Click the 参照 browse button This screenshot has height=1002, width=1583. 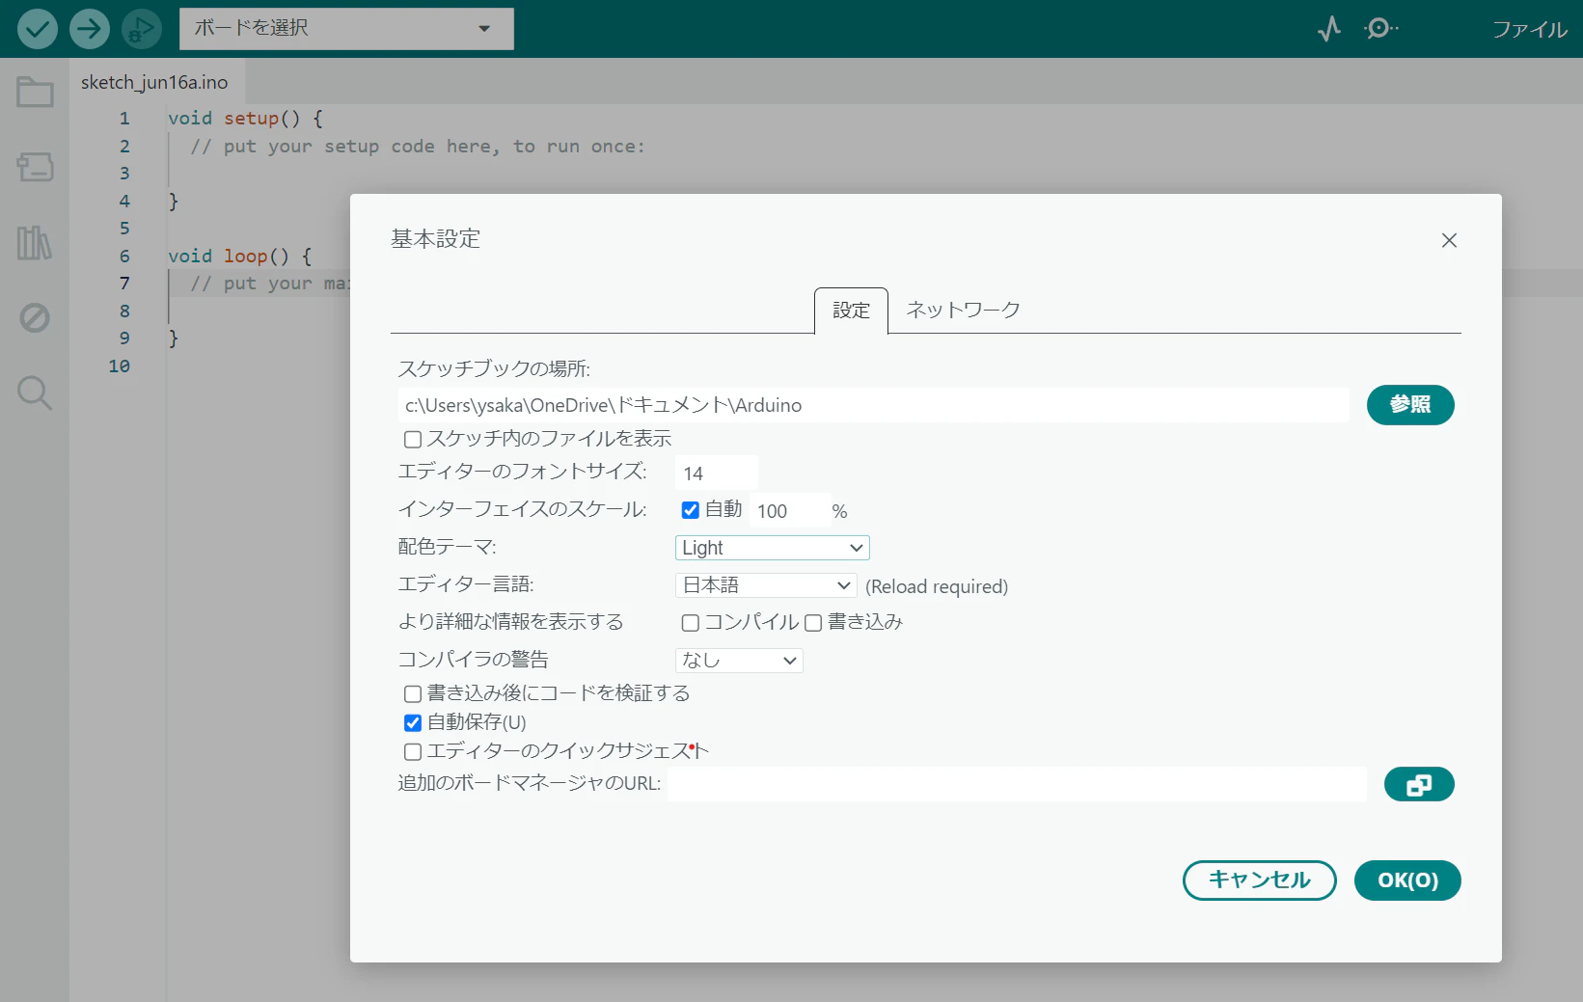pos(1410,405)
